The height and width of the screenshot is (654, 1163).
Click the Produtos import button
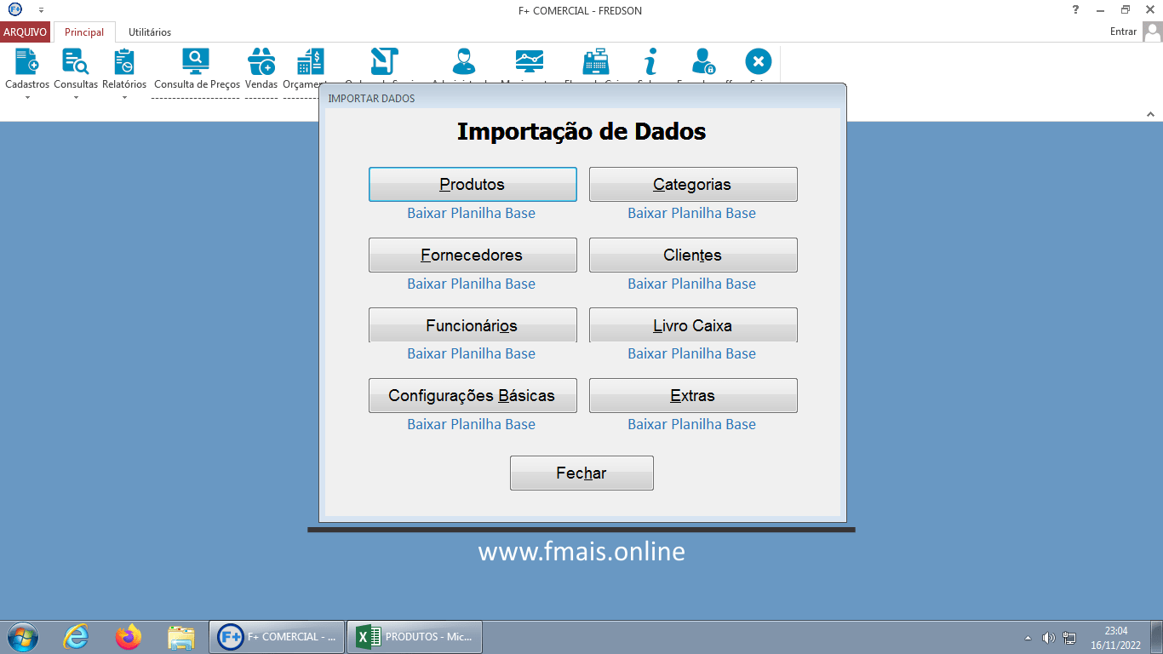(473, 184)
